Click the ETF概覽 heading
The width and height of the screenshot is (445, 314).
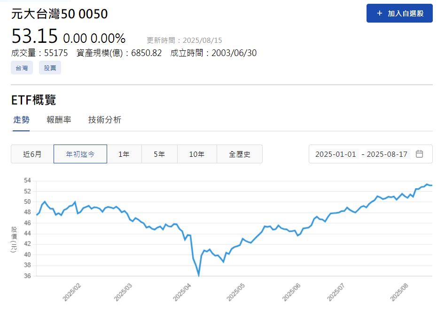coord(33,100)
